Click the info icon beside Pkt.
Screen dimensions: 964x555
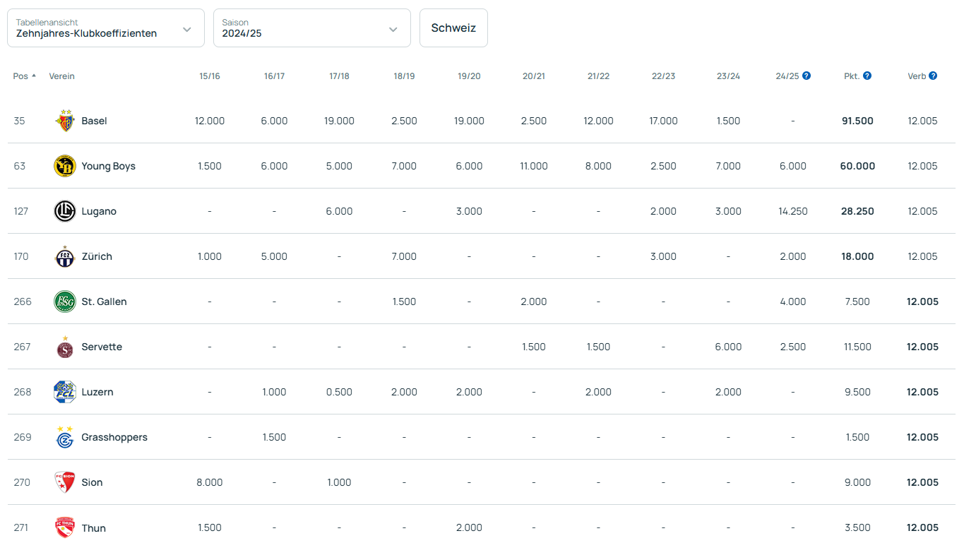(x=867, y=76)
